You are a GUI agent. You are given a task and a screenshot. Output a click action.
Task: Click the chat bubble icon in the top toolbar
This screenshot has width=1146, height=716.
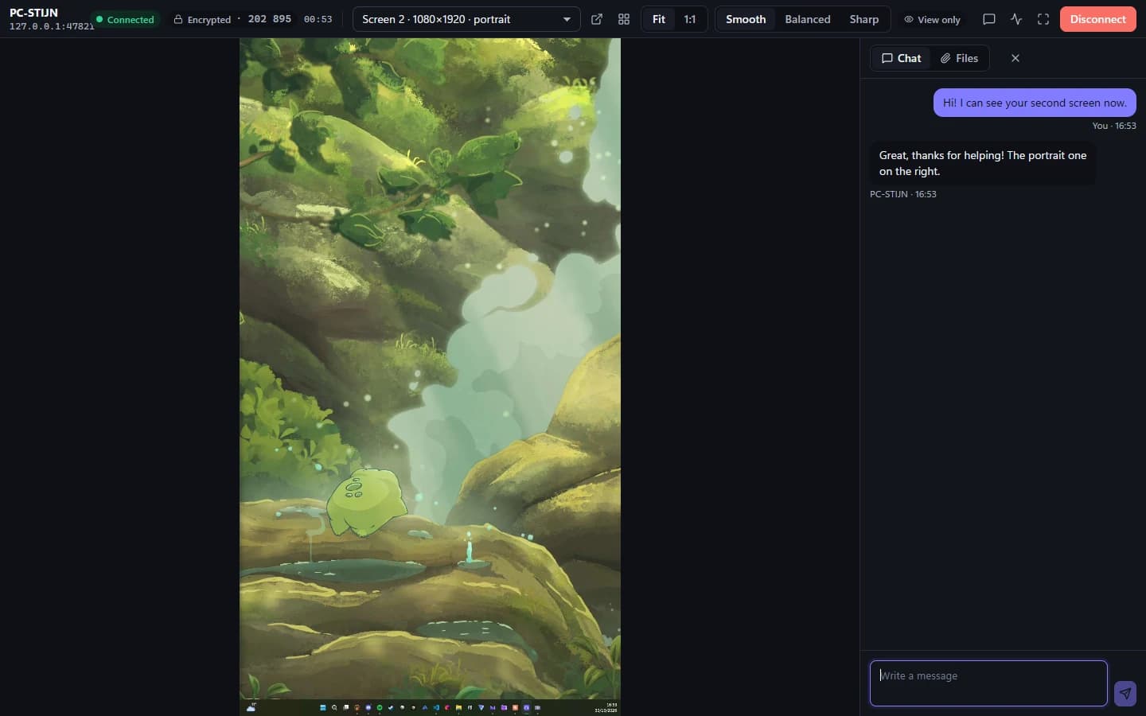point(989,19)
